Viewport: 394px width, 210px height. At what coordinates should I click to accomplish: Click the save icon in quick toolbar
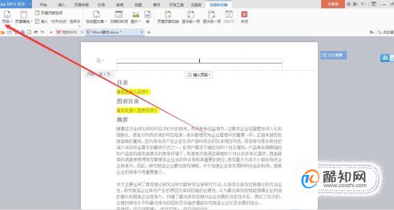pyautogui.click(x=10, y=32)
